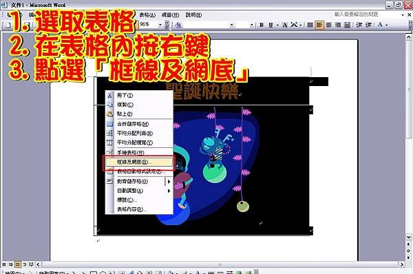
Task: Open the zoom percentage dropdown
Action: tap(160, 25)
